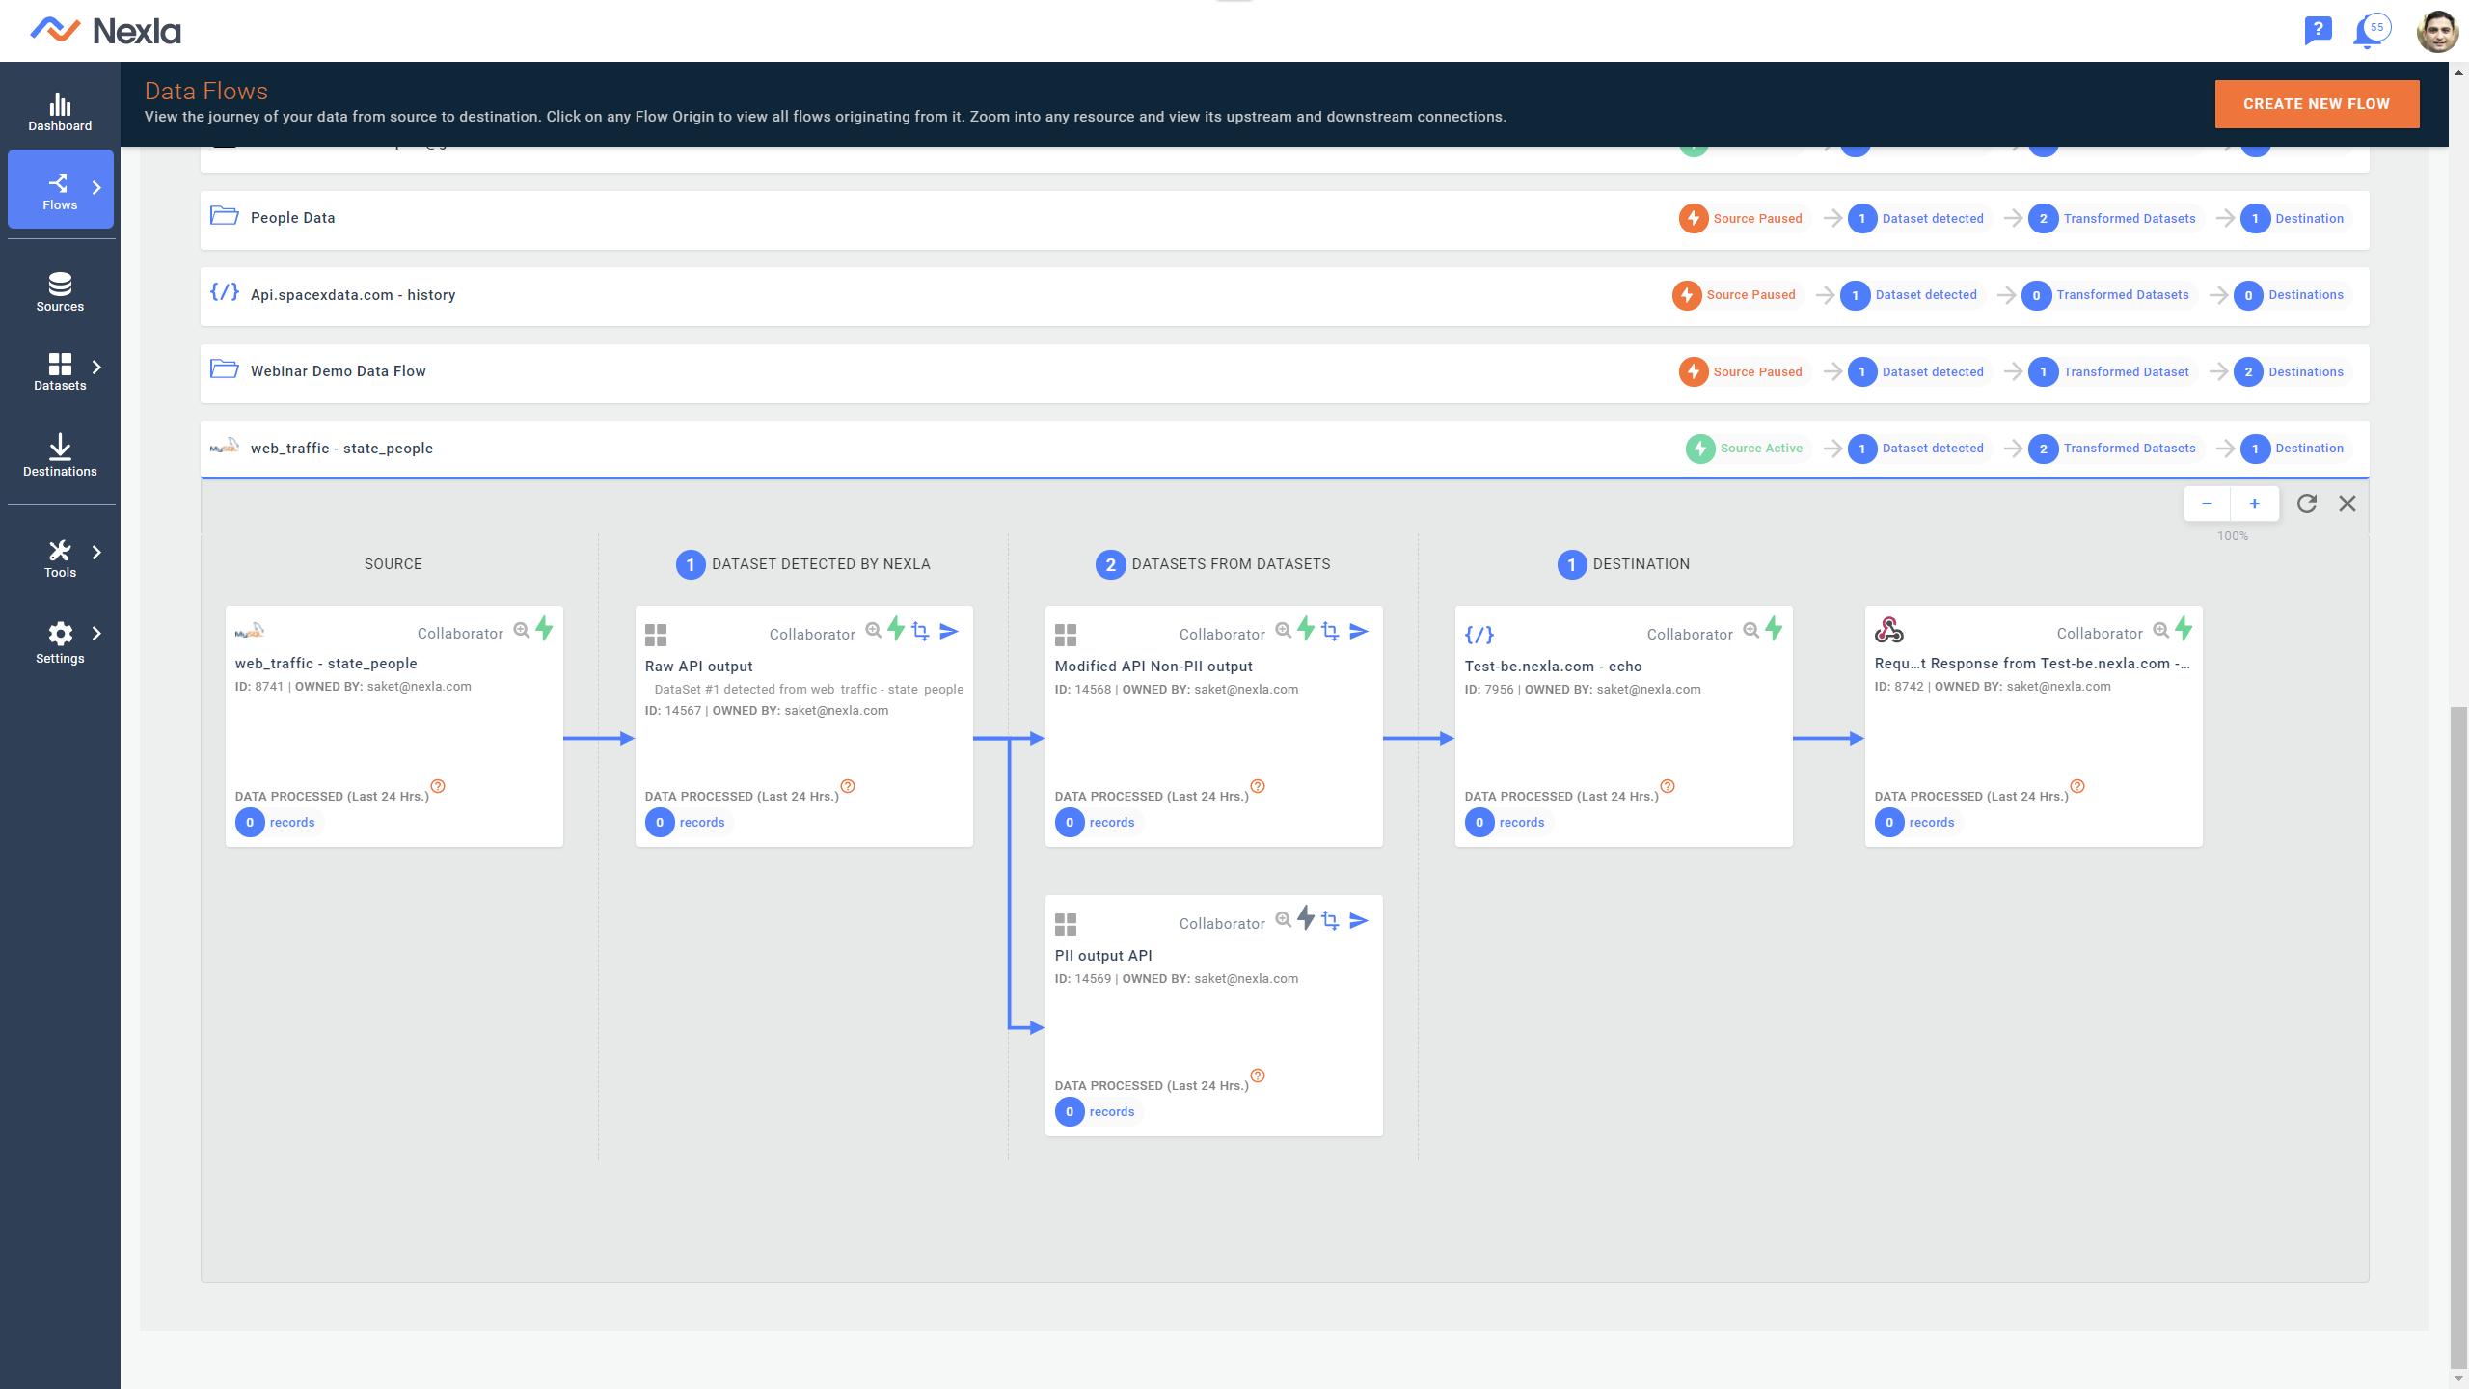Toggle Source Paused on Webinar Demo Data Flow
The width and height of the screenshot is (2469, 1389).
(x=1695, y=371)
